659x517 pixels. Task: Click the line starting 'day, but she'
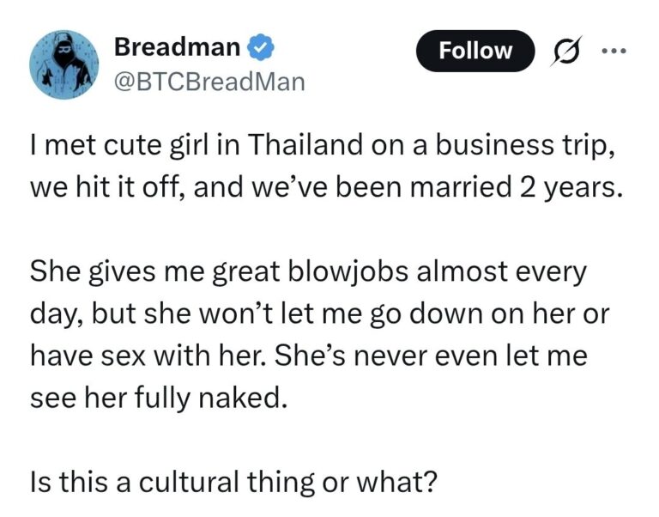[x=319, y=314]
